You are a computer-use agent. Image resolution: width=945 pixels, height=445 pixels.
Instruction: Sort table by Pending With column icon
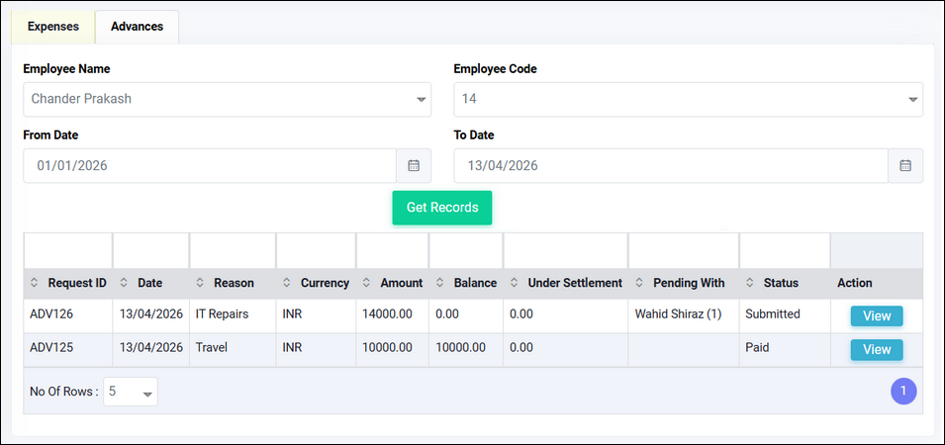[x=641, y=284]
